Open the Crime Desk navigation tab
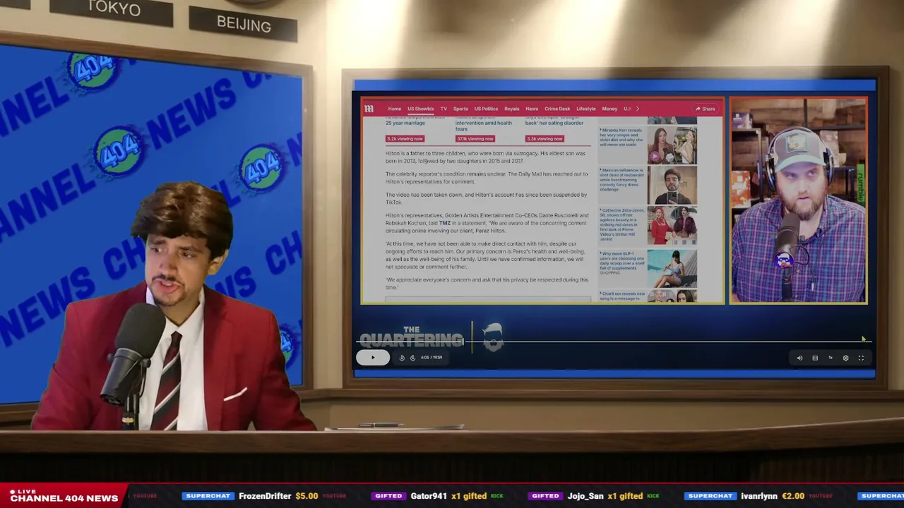904x508 pixels. click(557, 109)
